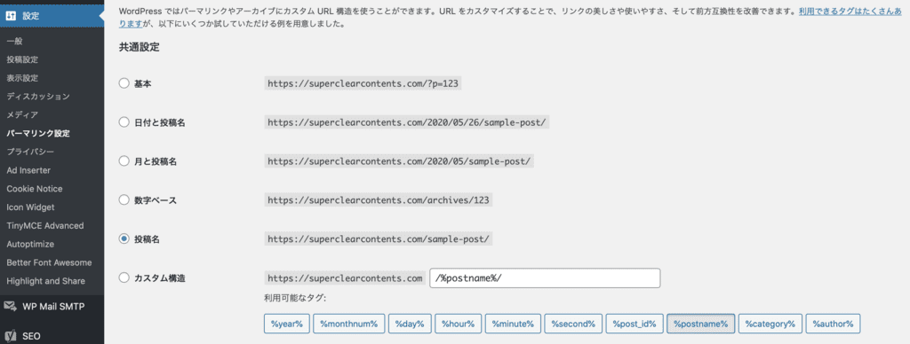The width and height of the screenshot is (910, 344).
Task: Click the WP Mail SMTP envelope icon
Action: click(x=10, y=307)
